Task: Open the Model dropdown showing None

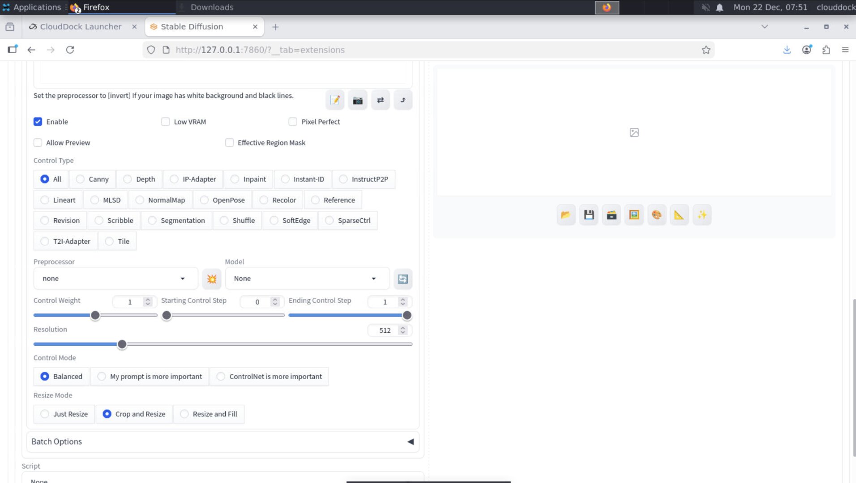Action: [307, 278]
